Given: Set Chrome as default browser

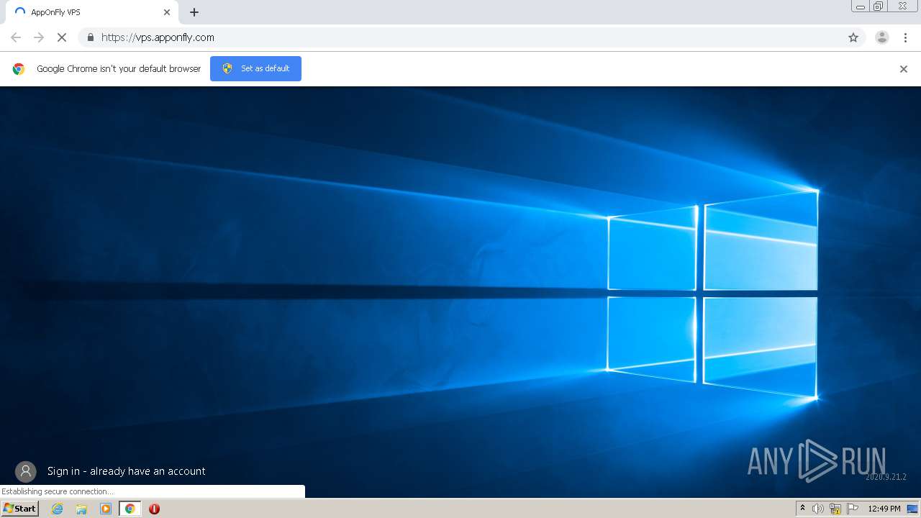Looking at the screenshot, I should 255,68.
